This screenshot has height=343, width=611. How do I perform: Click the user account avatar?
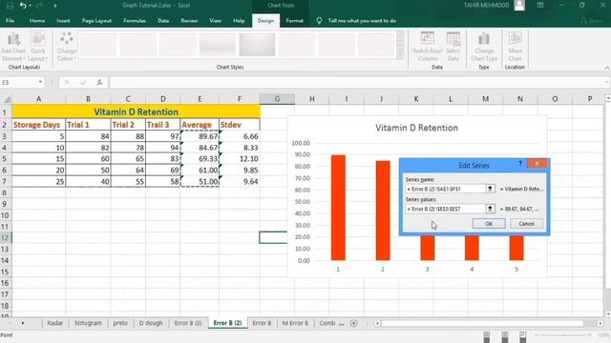tap(519, 6)
